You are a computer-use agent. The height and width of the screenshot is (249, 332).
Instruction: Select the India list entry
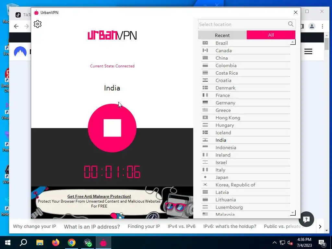coord(246,140)
